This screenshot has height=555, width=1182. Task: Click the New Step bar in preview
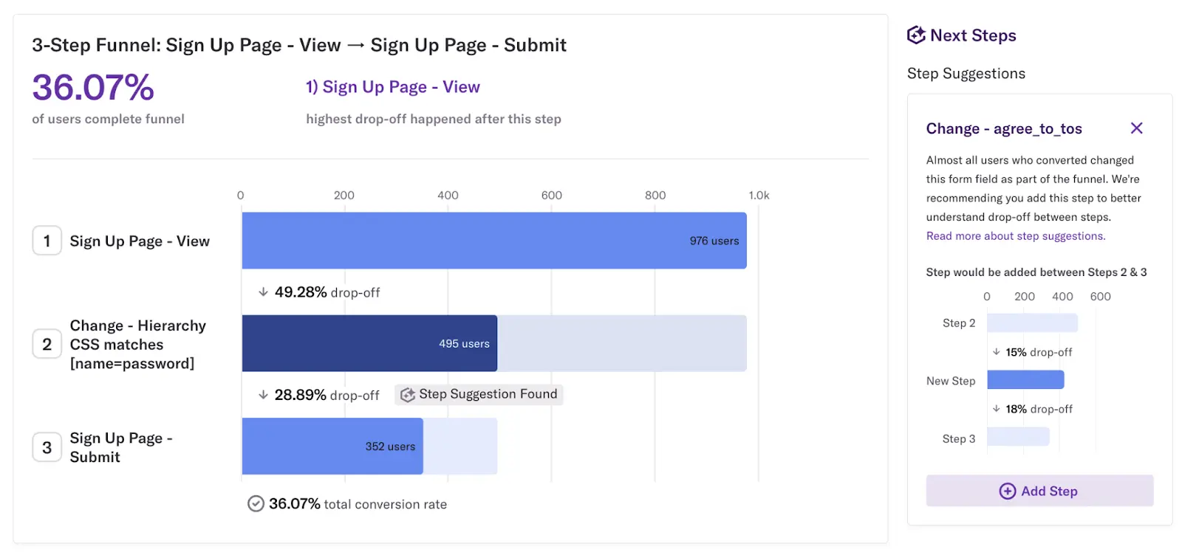[1025, 380]
